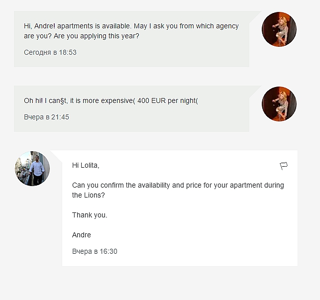Click the text "Are you applying this year?"
320x300 pixels.
[x=99, y=36]
